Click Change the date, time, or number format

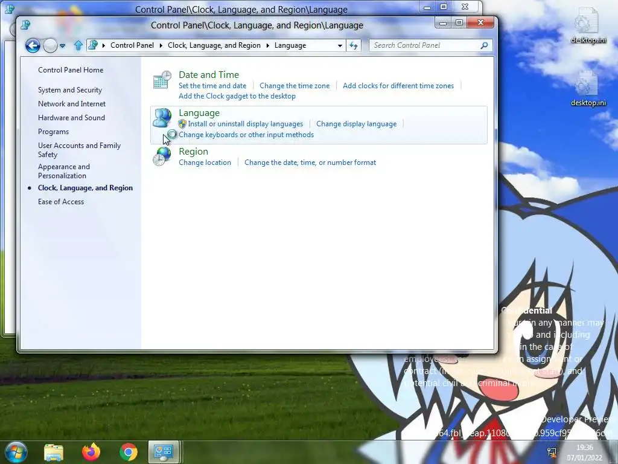coord(310,163)
